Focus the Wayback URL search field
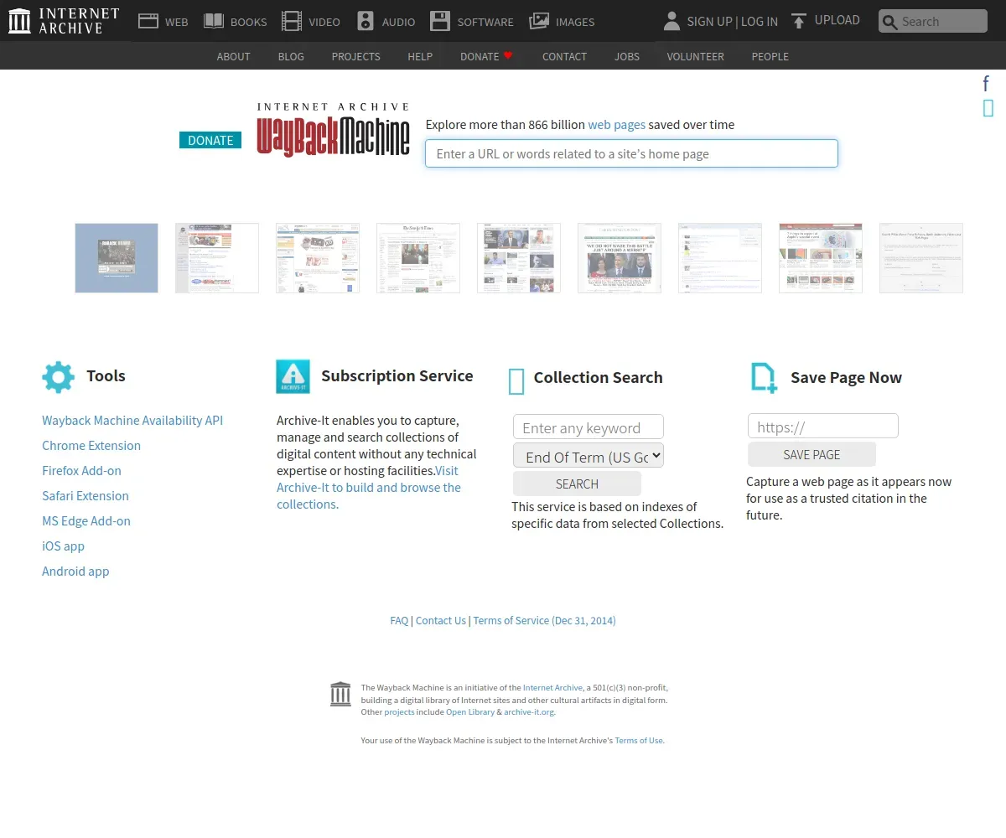1006x838 pixels. 631,153
